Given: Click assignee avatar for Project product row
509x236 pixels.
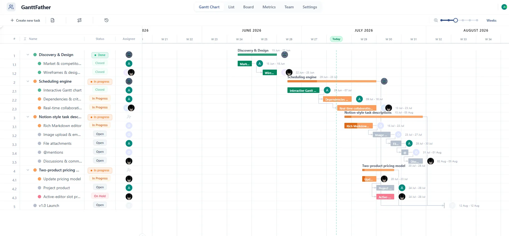Looking at the screenshot, I should coord(129,188).
